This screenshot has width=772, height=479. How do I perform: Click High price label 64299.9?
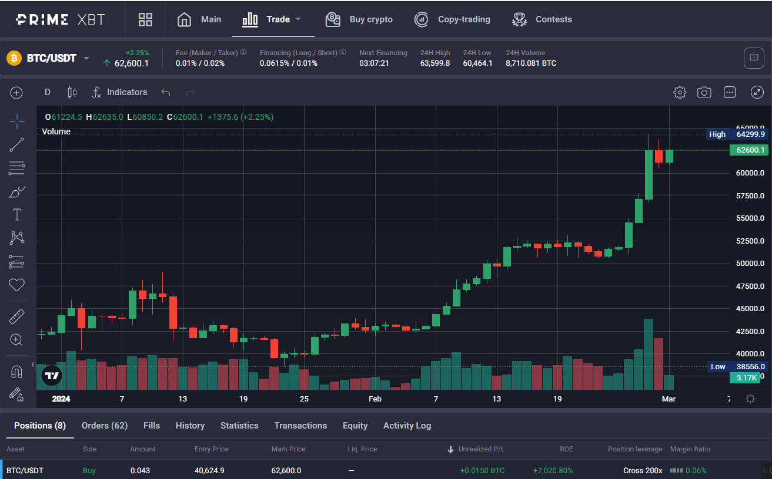point(737,134)
